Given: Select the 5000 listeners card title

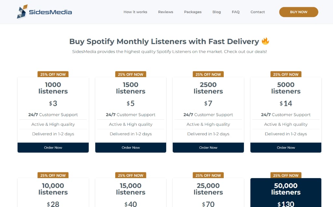Looking at the screenshot, I should pyautogui.click(x=286, y=88).
